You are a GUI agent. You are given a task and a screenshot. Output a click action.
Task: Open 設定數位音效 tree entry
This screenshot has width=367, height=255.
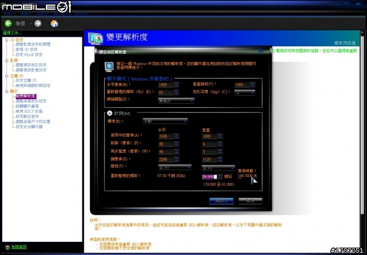point(27,116)
